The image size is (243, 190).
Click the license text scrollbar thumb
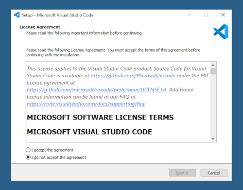[x=213, y=71]
